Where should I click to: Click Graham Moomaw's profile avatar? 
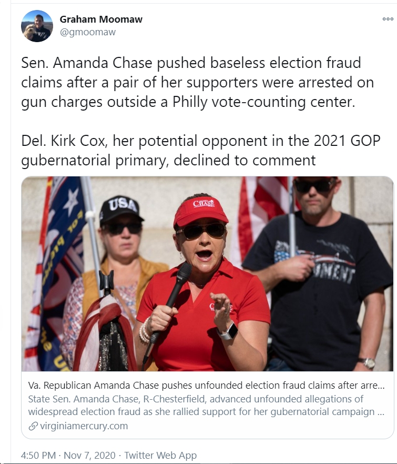[37, 26]
